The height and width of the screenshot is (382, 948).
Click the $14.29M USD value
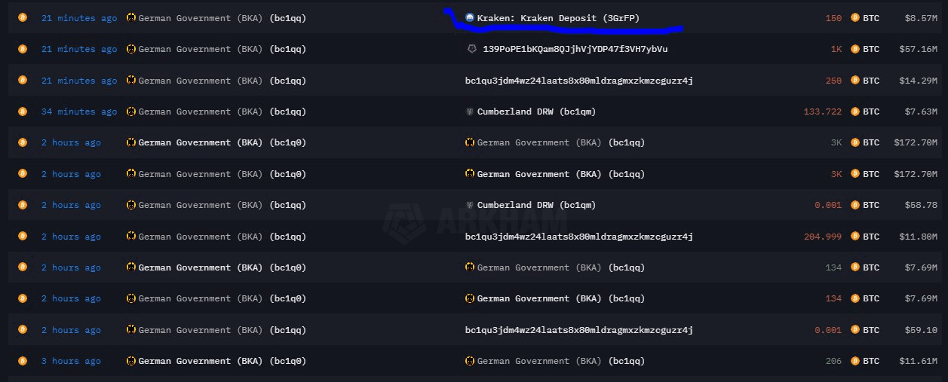(918, 80)
